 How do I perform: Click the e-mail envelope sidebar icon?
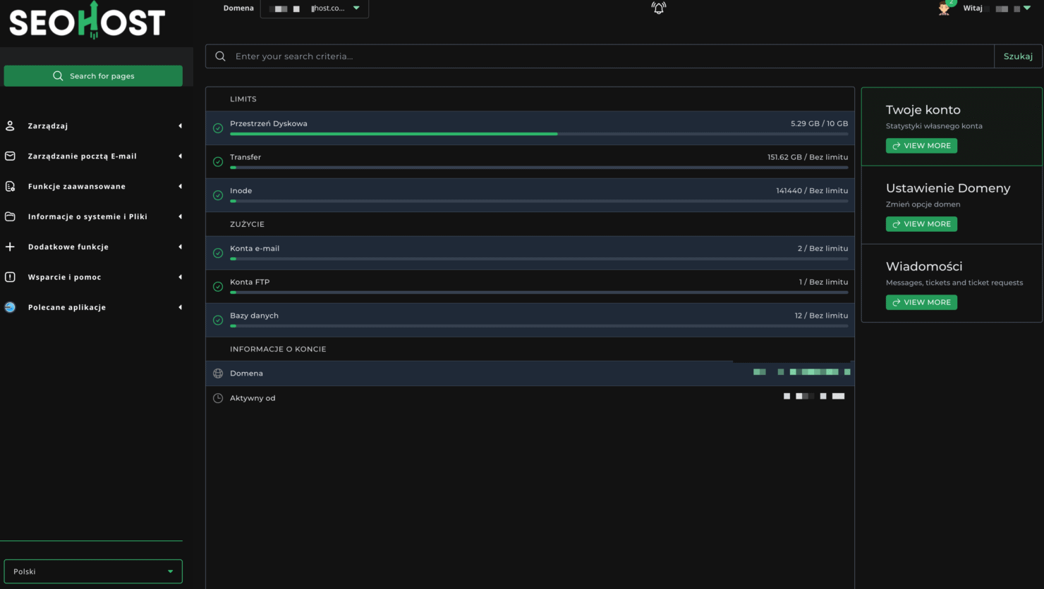10,156
